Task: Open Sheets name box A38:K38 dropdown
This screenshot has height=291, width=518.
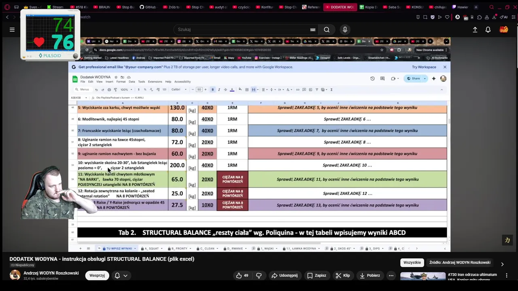Action: (x=86, y=98)
